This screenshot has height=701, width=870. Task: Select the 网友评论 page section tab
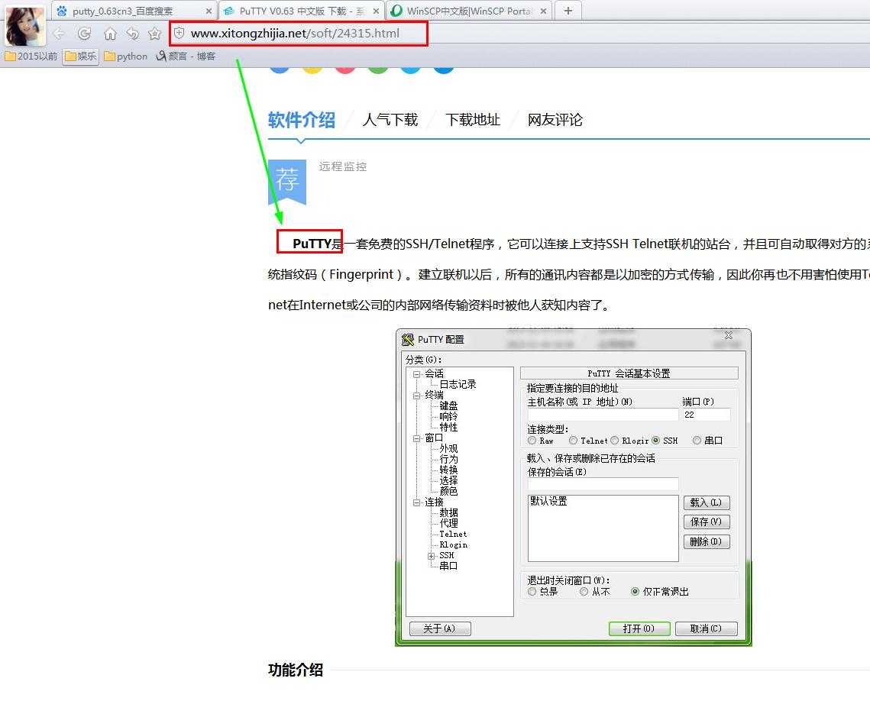click(555, 120)
